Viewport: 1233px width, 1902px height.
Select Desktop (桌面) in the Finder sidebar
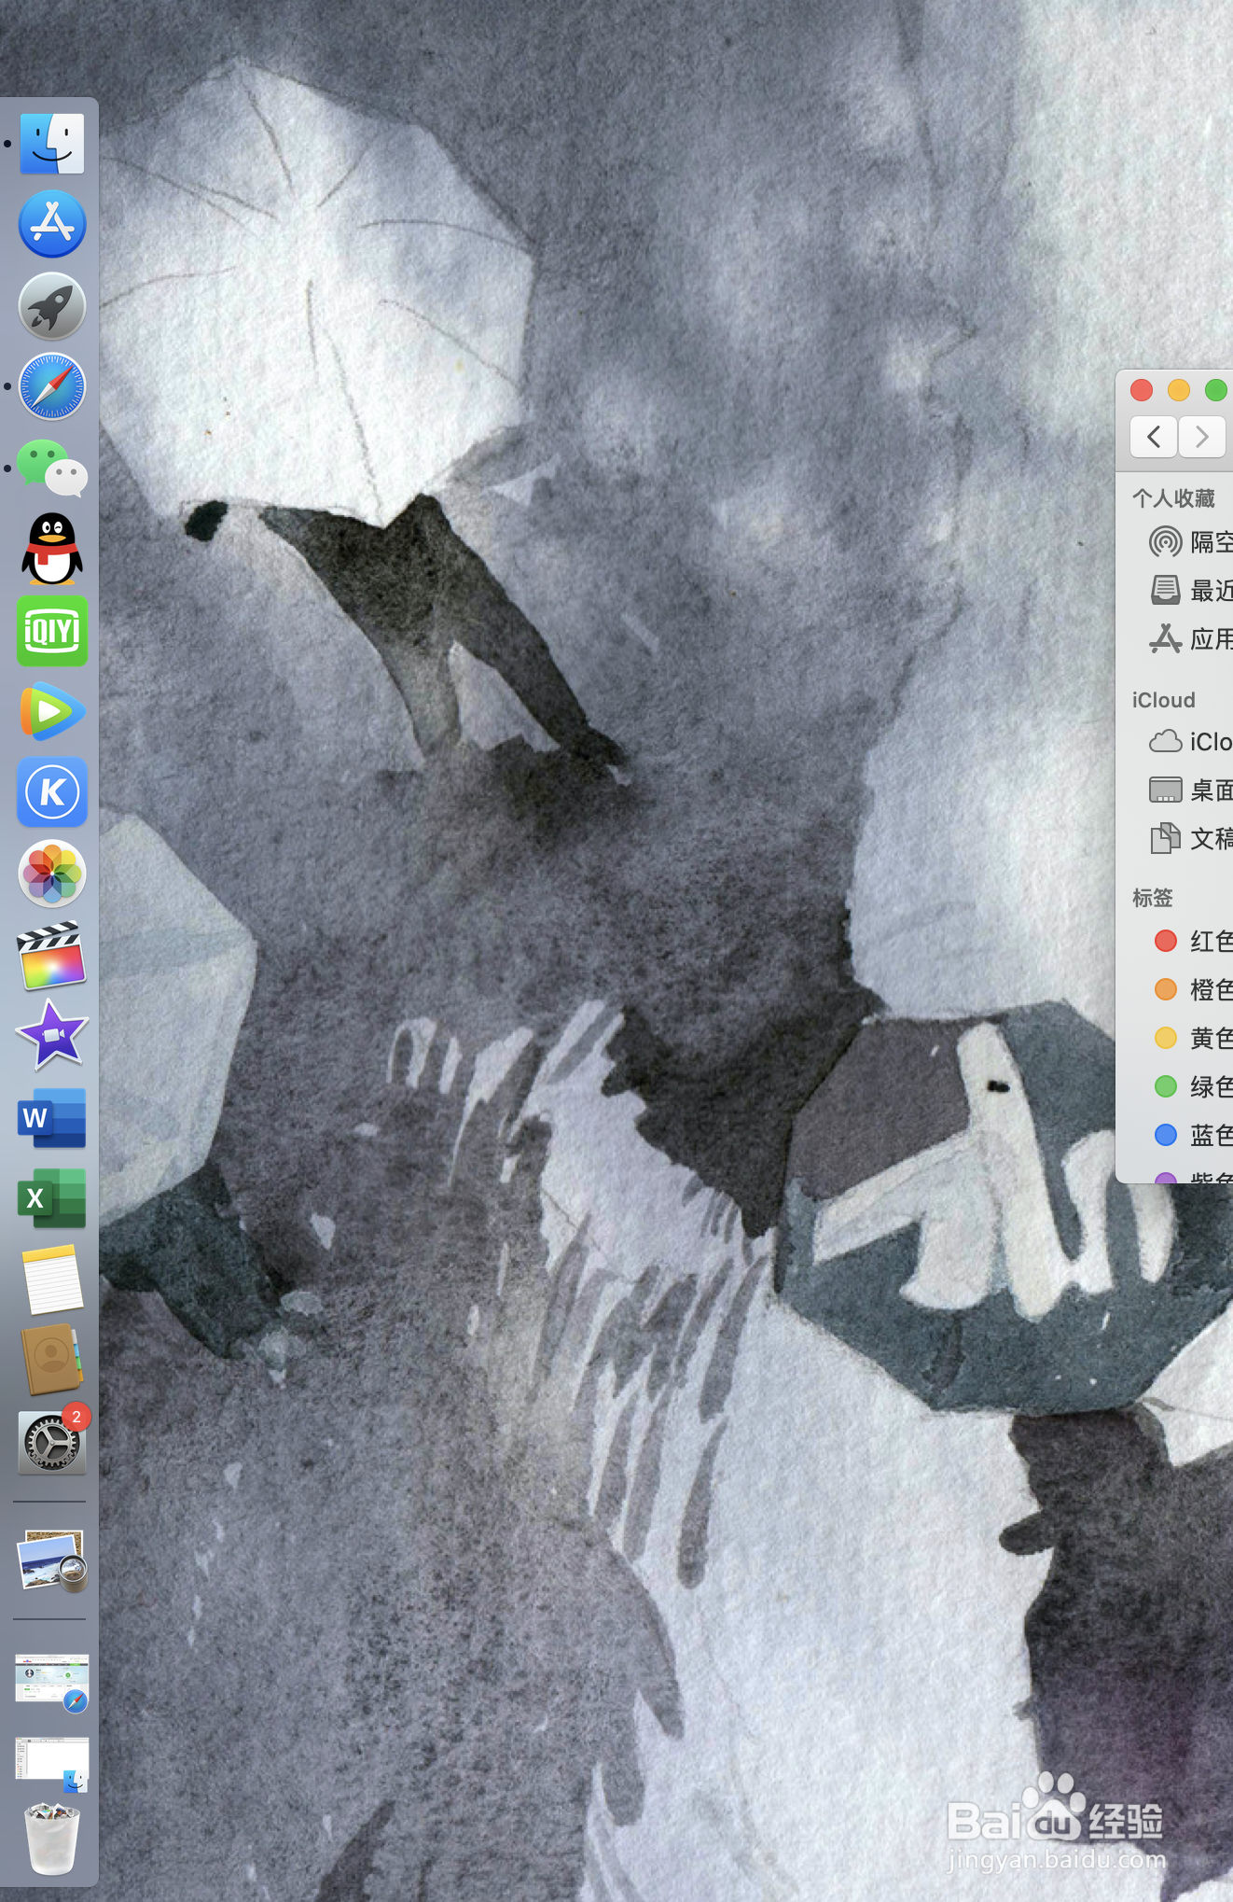coord(1190,790)
